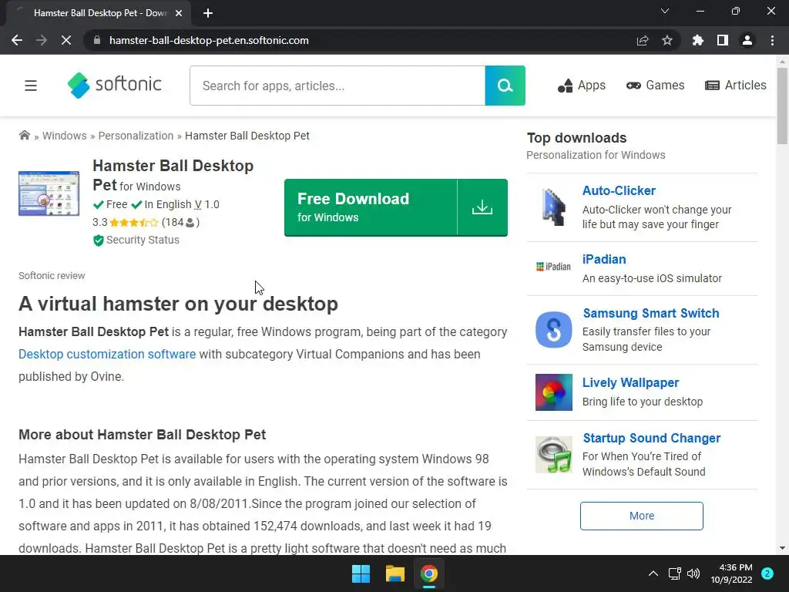The image size is (789, 592).
Task: Click the Personalization breadcrumb link
Action: (x=136, y=136)
